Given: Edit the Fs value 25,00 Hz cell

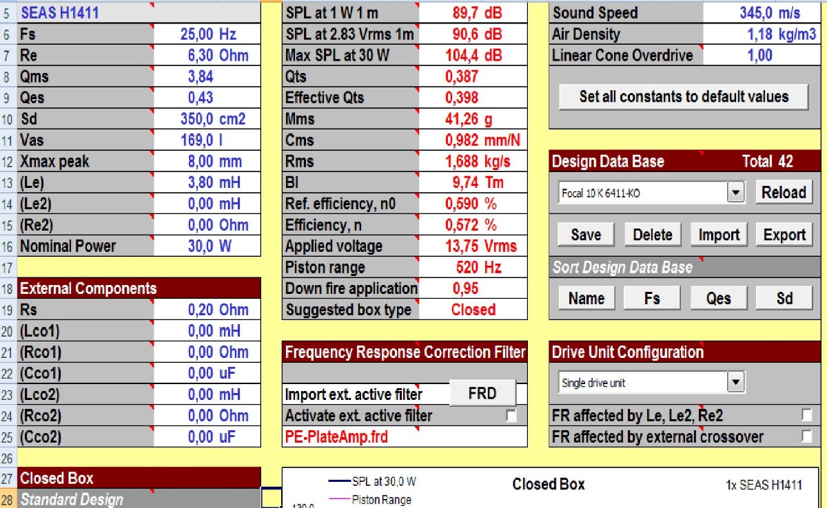Looking at the screenshot, I should click(207, 34).
